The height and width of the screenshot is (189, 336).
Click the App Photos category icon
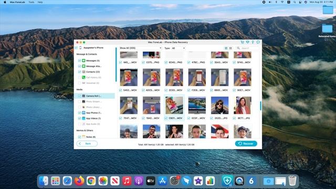[83, 113]
